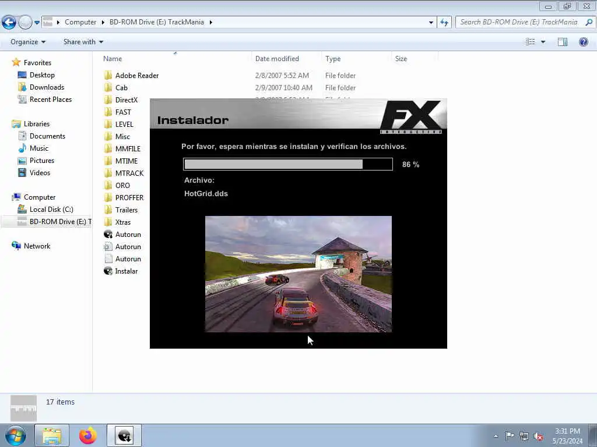
Task: Select the Trailers folder
Action: point(127,210)
